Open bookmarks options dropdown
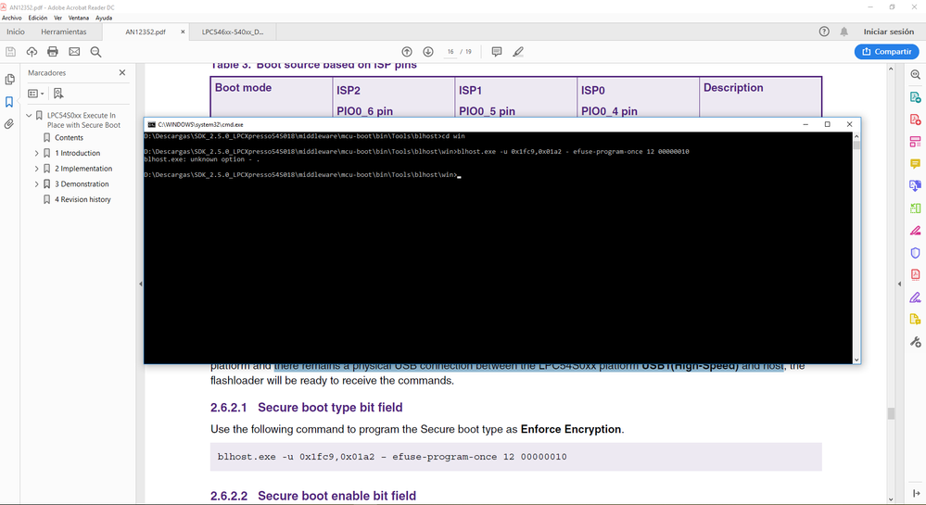The width and height of the screenshot is (926, 505). pos(36,94)
